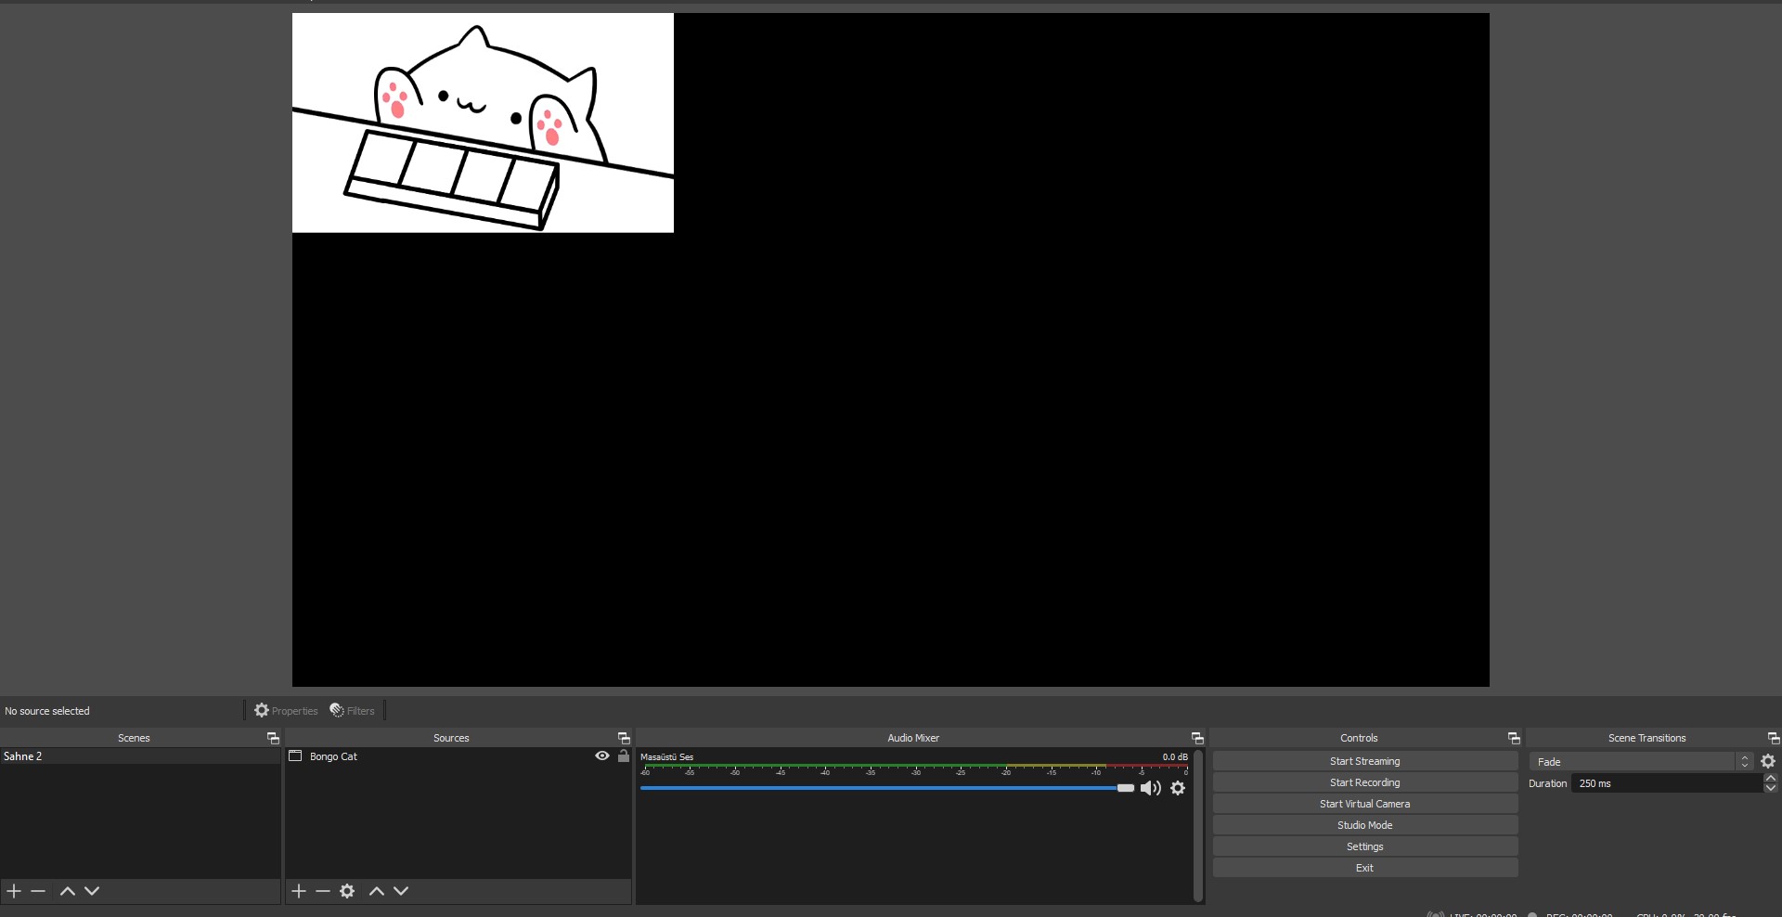This screenshot has width=1782, height=917.
Task: Hide the Bongo Cat source
Action: click(601, 756)
